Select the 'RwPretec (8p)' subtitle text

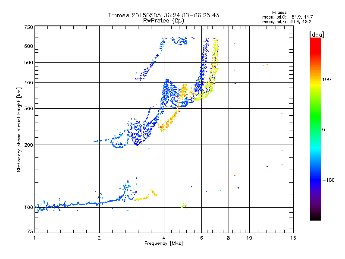[163, 21]
